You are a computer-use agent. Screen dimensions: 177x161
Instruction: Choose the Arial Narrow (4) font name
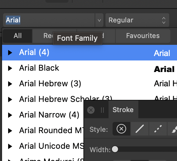[x=49, y=115]
